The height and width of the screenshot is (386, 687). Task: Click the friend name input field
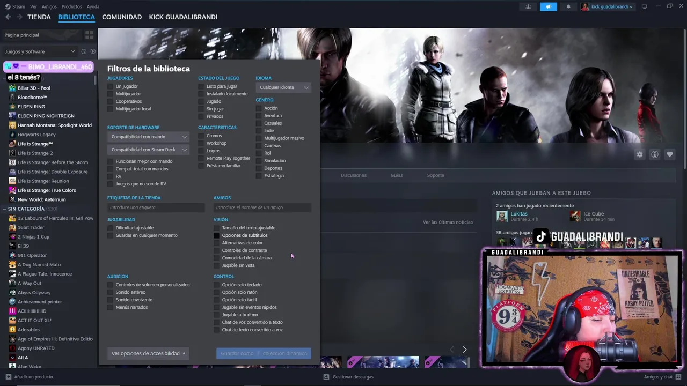pos(262,207)
